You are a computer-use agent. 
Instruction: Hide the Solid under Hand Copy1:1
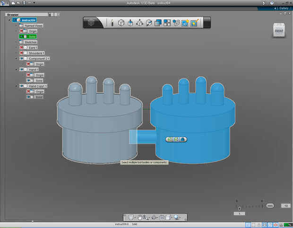(x=28, y=97)
